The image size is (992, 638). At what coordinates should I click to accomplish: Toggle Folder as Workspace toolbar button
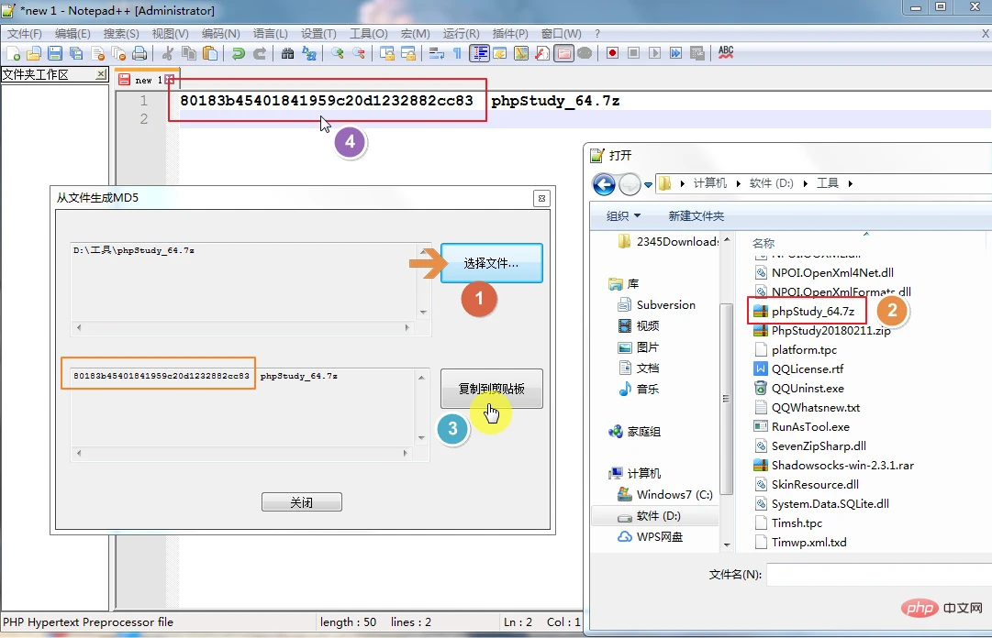point(563,53)
